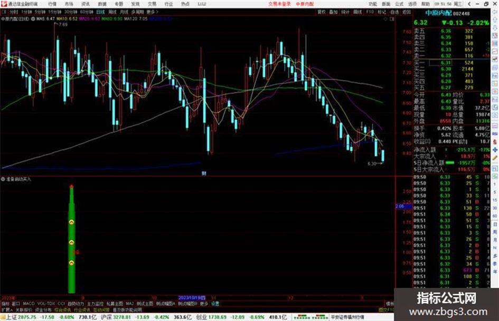The height and width of the screenshot is (321, 499).
Task: Open the 资金分布 tab
Action: (43, 309)
